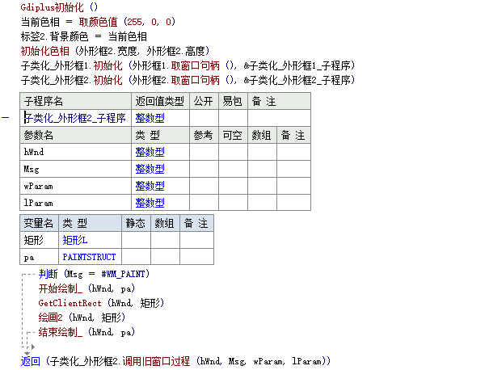This screenshot has width=489, height=370.
Task: Click the 结束绘制_ (hWnd, pa) line
Action: coord(86,332)
